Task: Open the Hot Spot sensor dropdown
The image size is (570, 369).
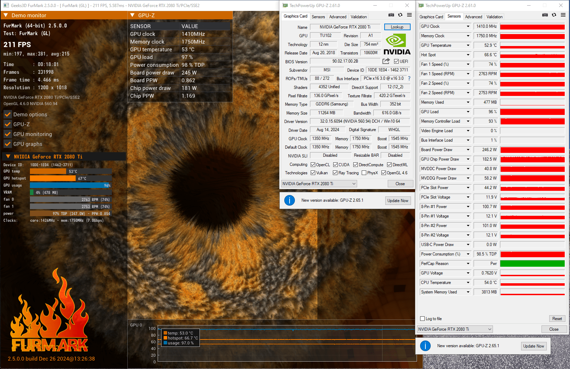Action: click(x=468, y=55)
